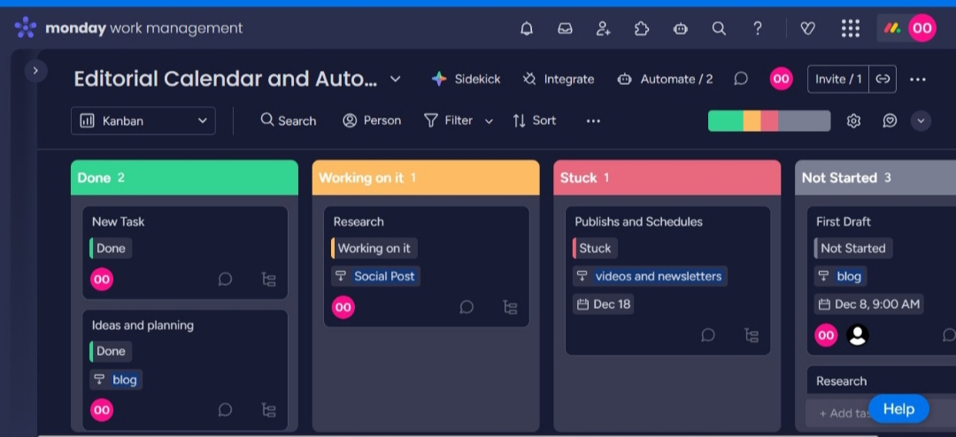Open the board title dropdown chevron
Viewport: 956px width, 437px height.
(x=395, y=79)
